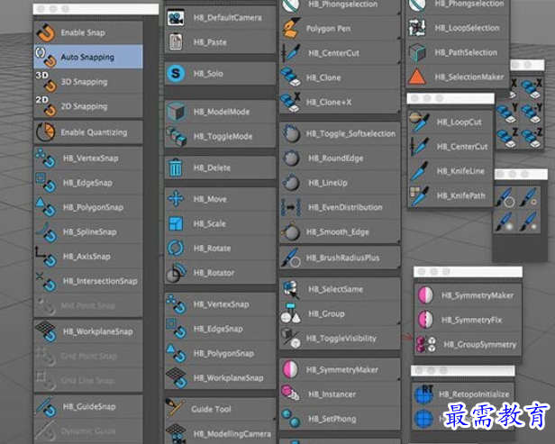Activate the HB_Move tool icon
Image resolution: width=555 pixels, height=444 pixels.
point(176,199)
